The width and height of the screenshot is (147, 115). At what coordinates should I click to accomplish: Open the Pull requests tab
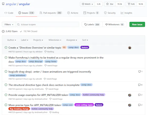(x=51, y=13)
